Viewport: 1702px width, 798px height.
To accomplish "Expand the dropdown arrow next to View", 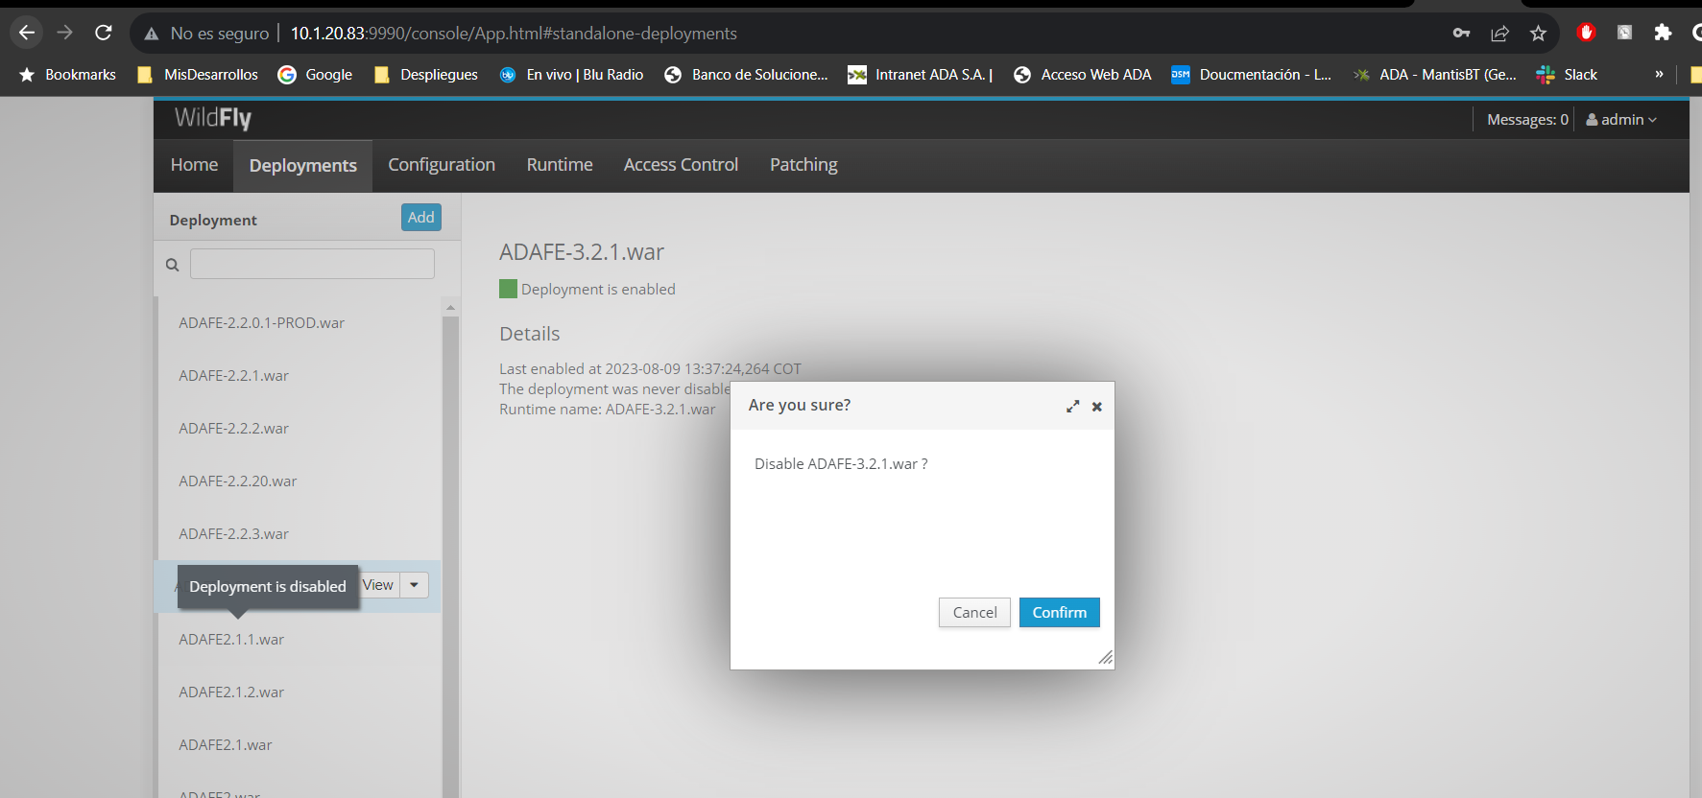I will click(x=414, y=585).
